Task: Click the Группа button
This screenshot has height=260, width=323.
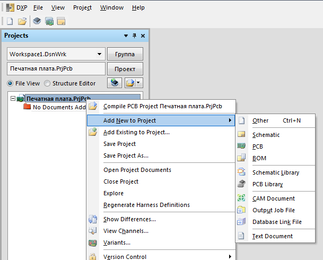Action: click(125, 54)
